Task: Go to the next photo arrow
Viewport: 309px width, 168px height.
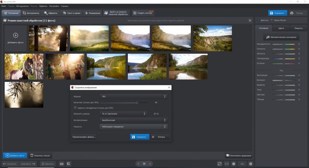Action: 150,164
